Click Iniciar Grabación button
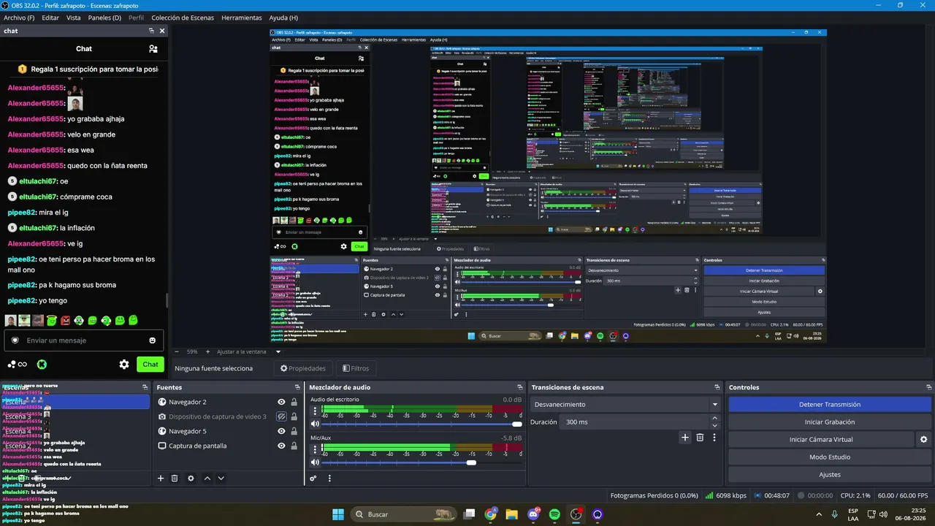This screenshot has height=526, width=935. pos(830,422)
